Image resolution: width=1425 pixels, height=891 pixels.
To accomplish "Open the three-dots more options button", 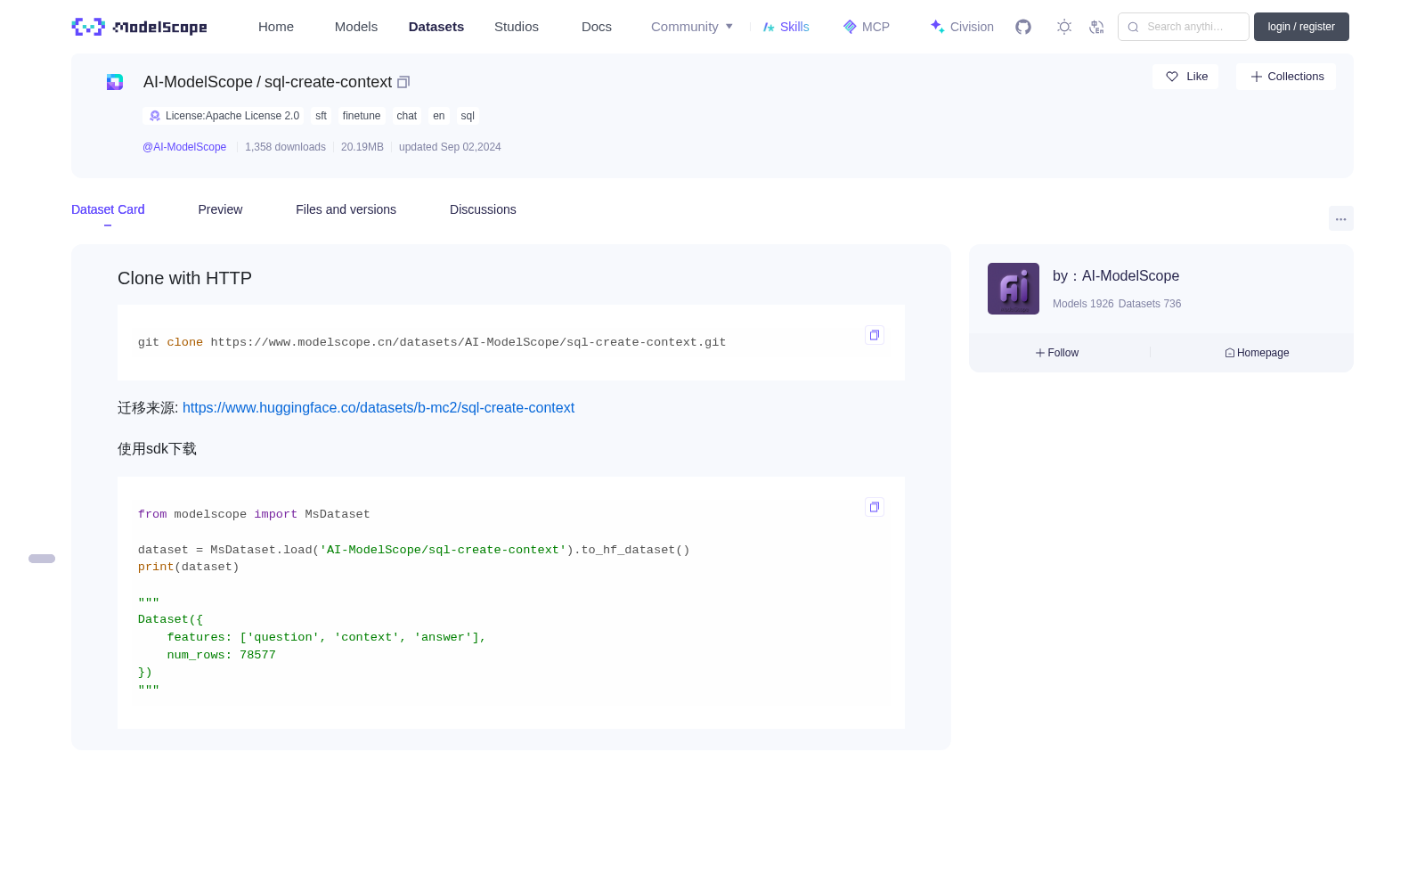I will click(1341, 218).
